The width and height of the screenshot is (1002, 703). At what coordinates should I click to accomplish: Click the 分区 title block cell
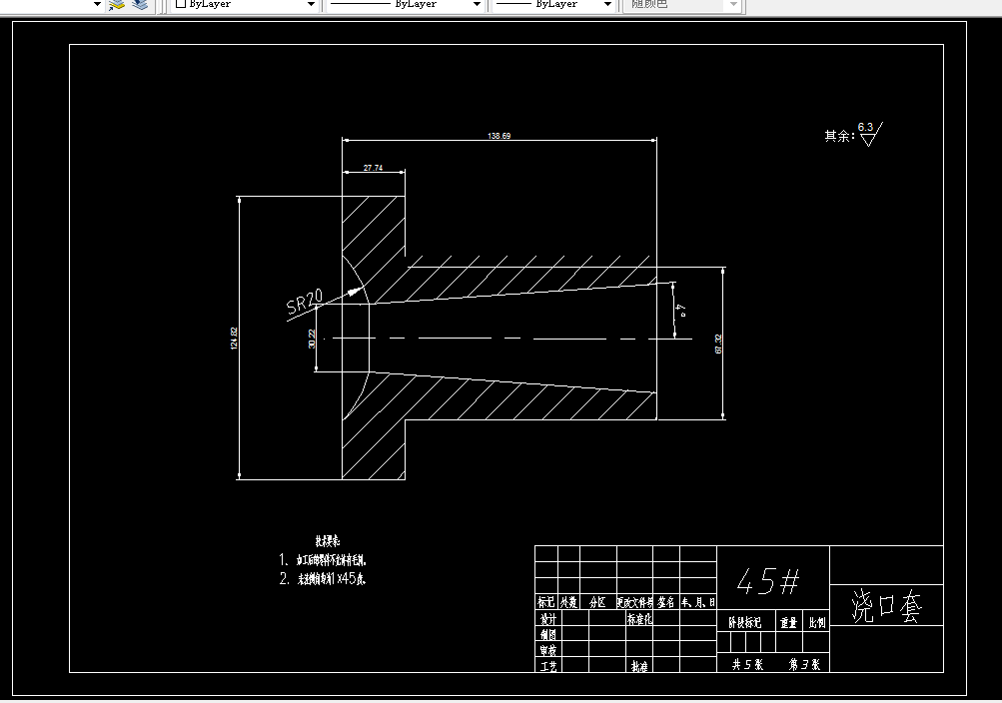click(x=597, y=602)
